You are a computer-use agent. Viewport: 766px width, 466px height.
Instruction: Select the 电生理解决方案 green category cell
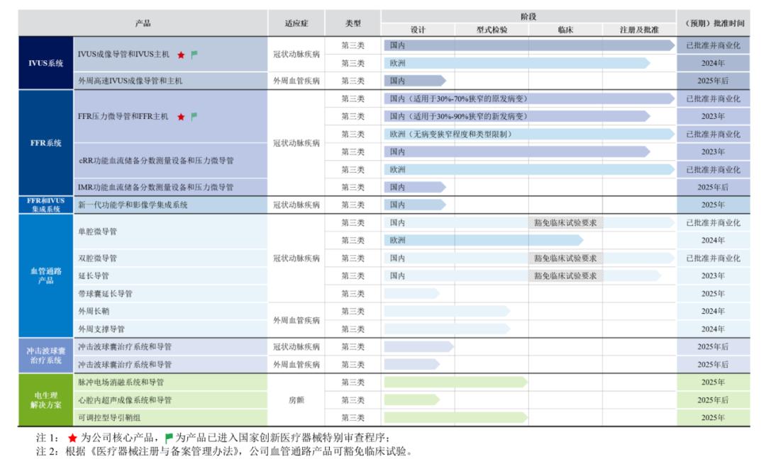click(46, 400)
